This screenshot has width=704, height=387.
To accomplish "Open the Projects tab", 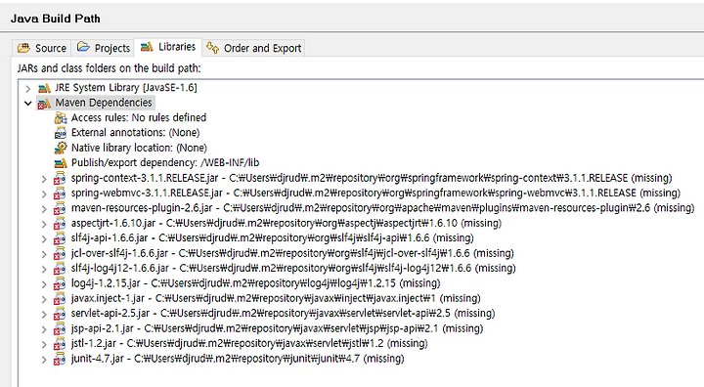I will (104, 48).
